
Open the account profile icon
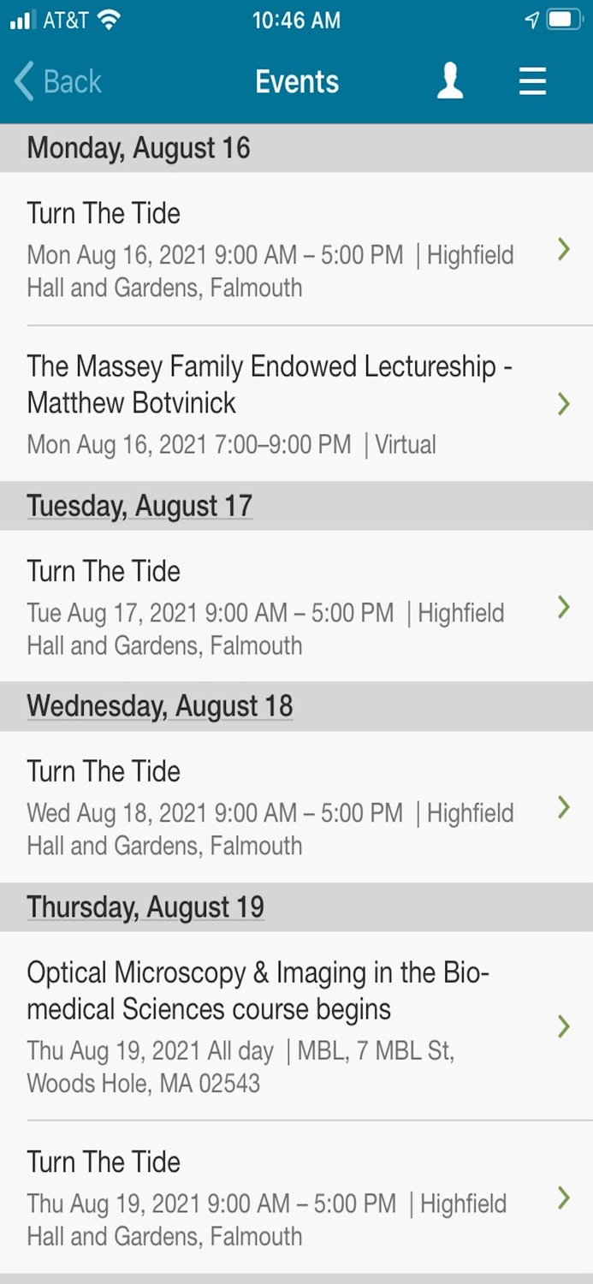[450, 81]
